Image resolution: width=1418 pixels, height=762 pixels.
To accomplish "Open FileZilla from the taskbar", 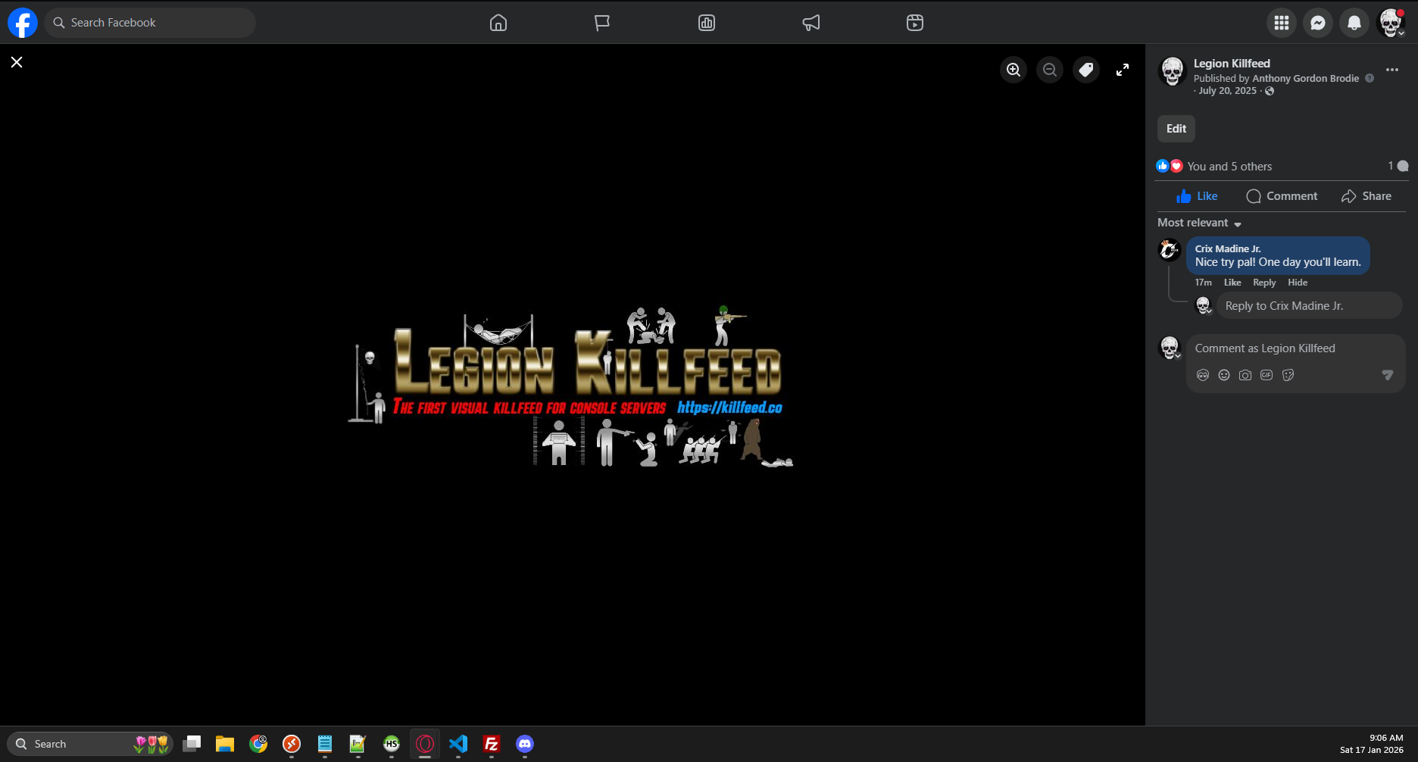I will tap(492, 744).
